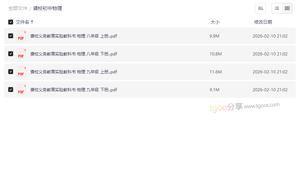Image resolution: width=301 pixels, height=177 pixels.
Task: Open the sort order icon button
Action: pyautogui.click(x=260, y=8)
